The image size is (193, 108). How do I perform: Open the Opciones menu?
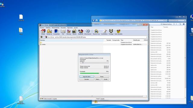tap(70, 28)
